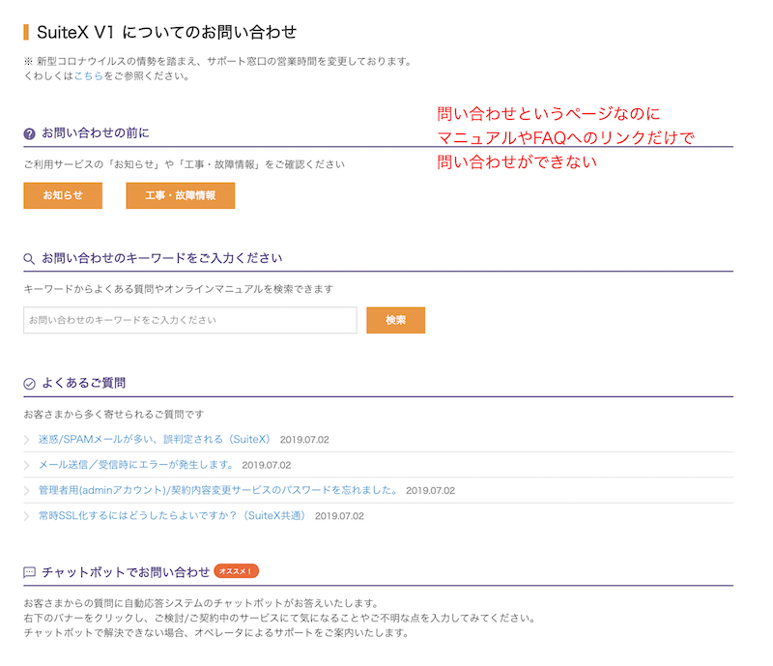Open FAQ メール送信／受信時にエラーが発生します
This screenshot has height=666, width=773.
point(135,465)
